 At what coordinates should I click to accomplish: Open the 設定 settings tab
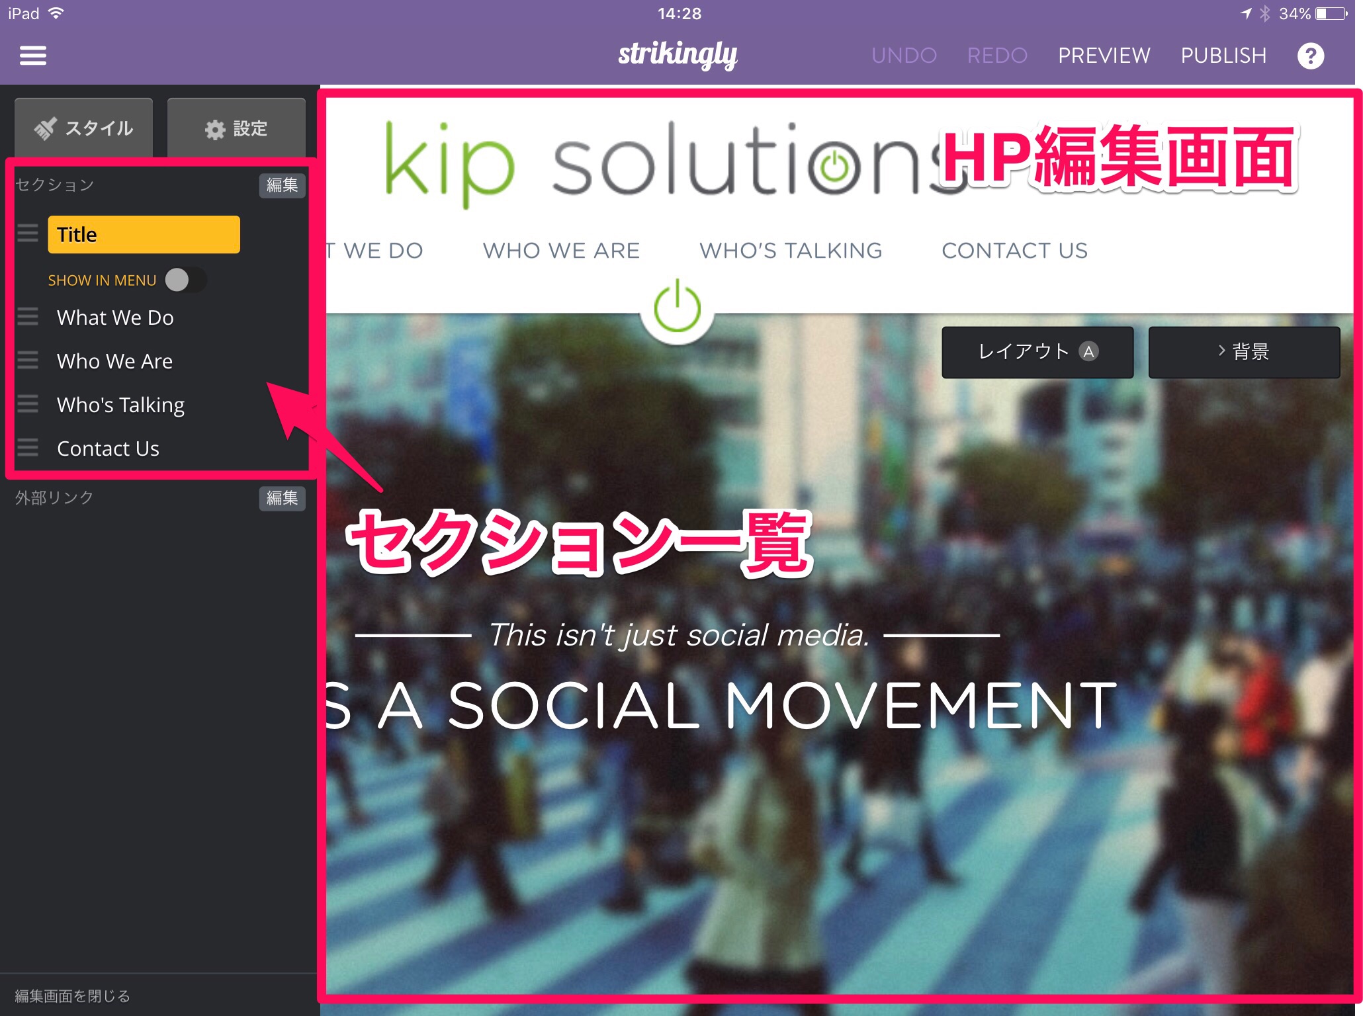(236, 128)
